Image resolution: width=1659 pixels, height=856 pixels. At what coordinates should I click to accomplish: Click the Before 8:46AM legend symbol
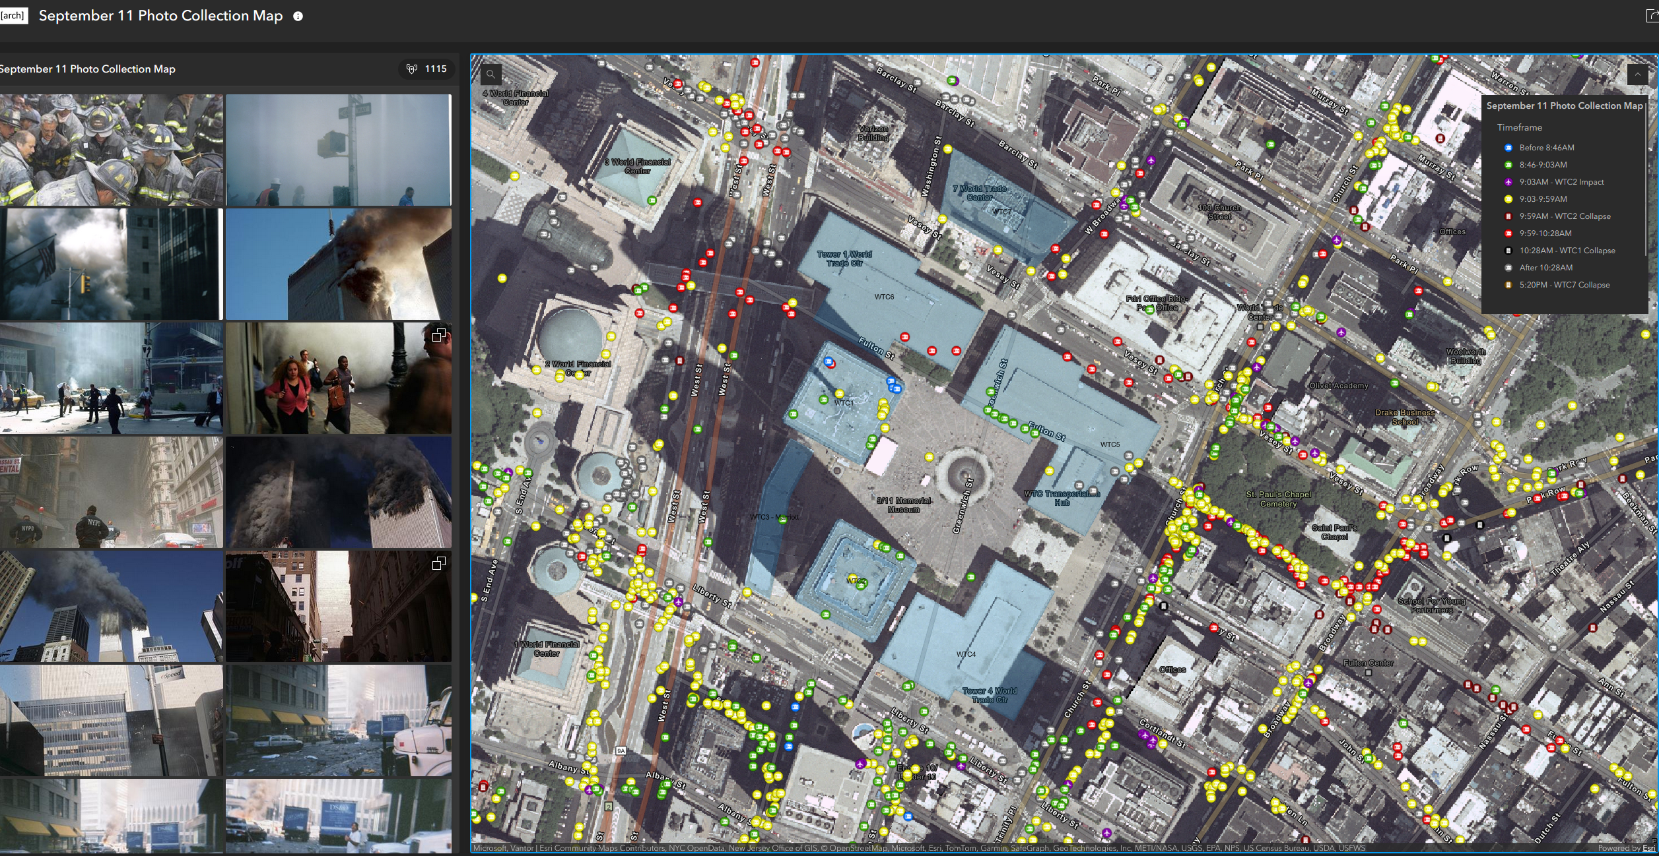(1508, 148)
